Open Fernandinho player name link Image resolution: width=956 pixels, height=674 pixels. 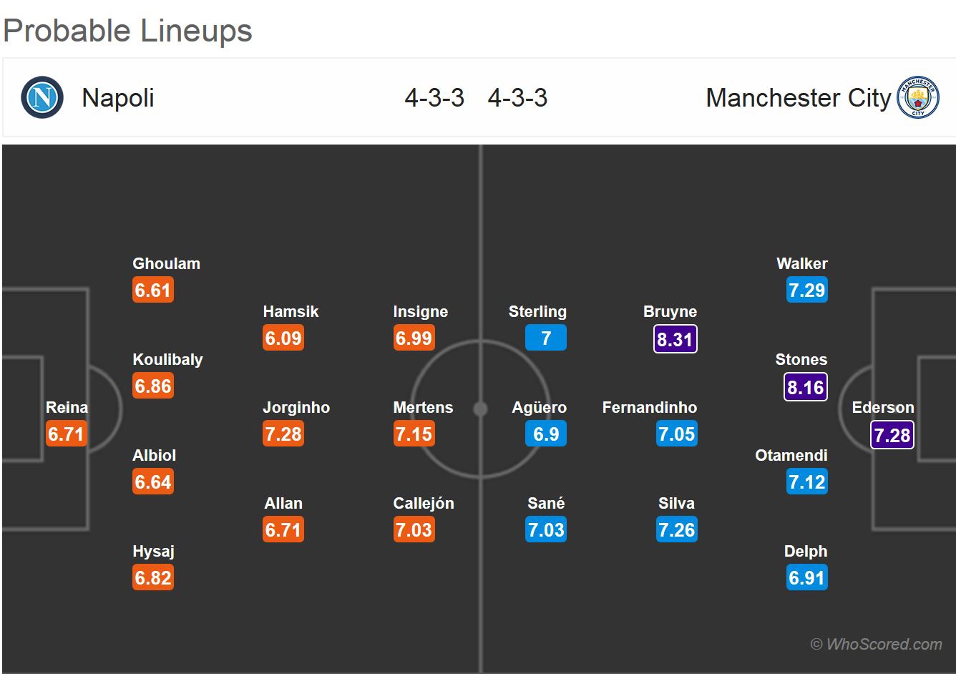pos(649,407)
